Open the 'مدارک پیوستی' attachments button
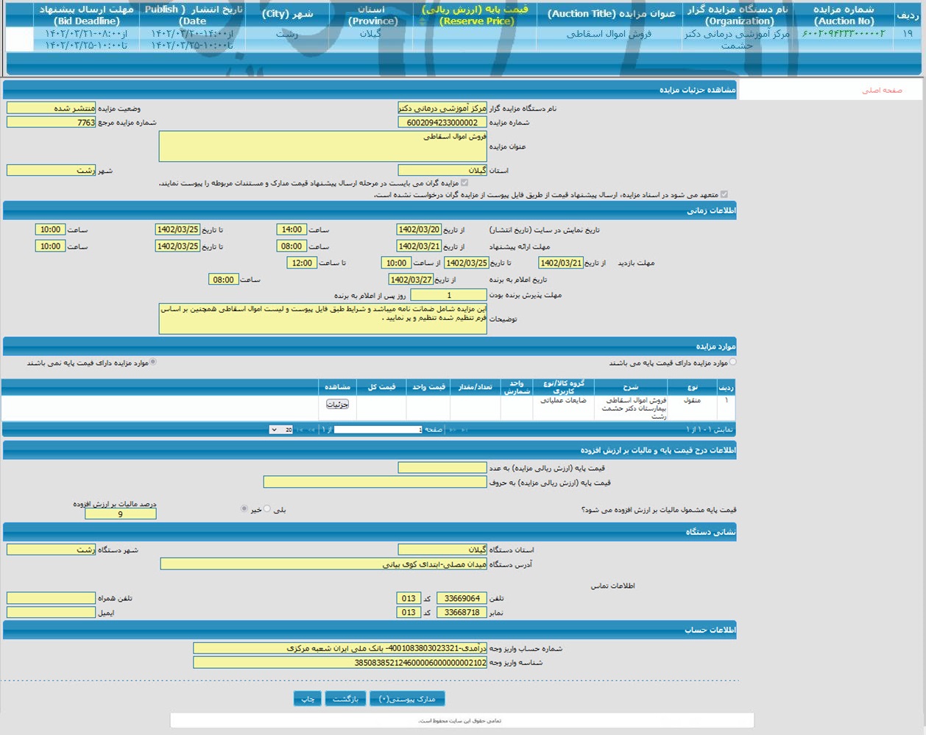926x735 pixels. (x=407, y=699)
